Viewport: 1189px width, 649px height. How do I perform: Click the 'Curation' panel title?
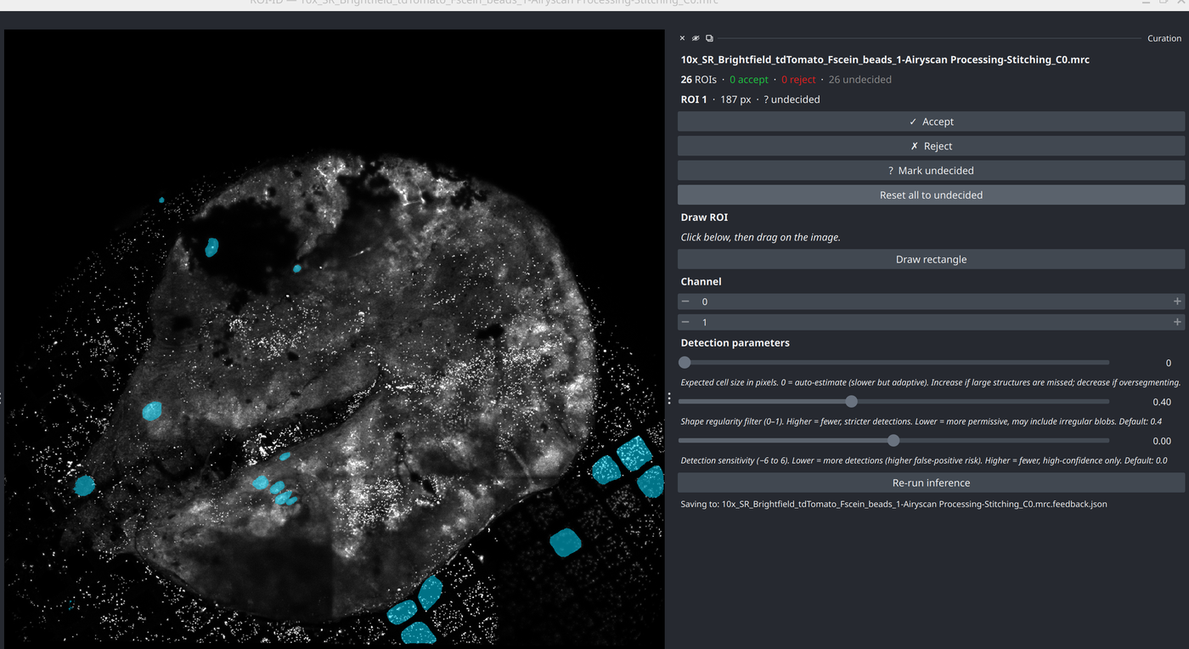click(x=1164, y=38)
